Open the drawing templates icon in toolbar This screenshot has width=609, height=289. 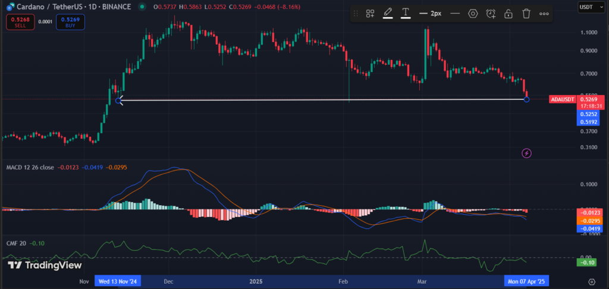370,13
